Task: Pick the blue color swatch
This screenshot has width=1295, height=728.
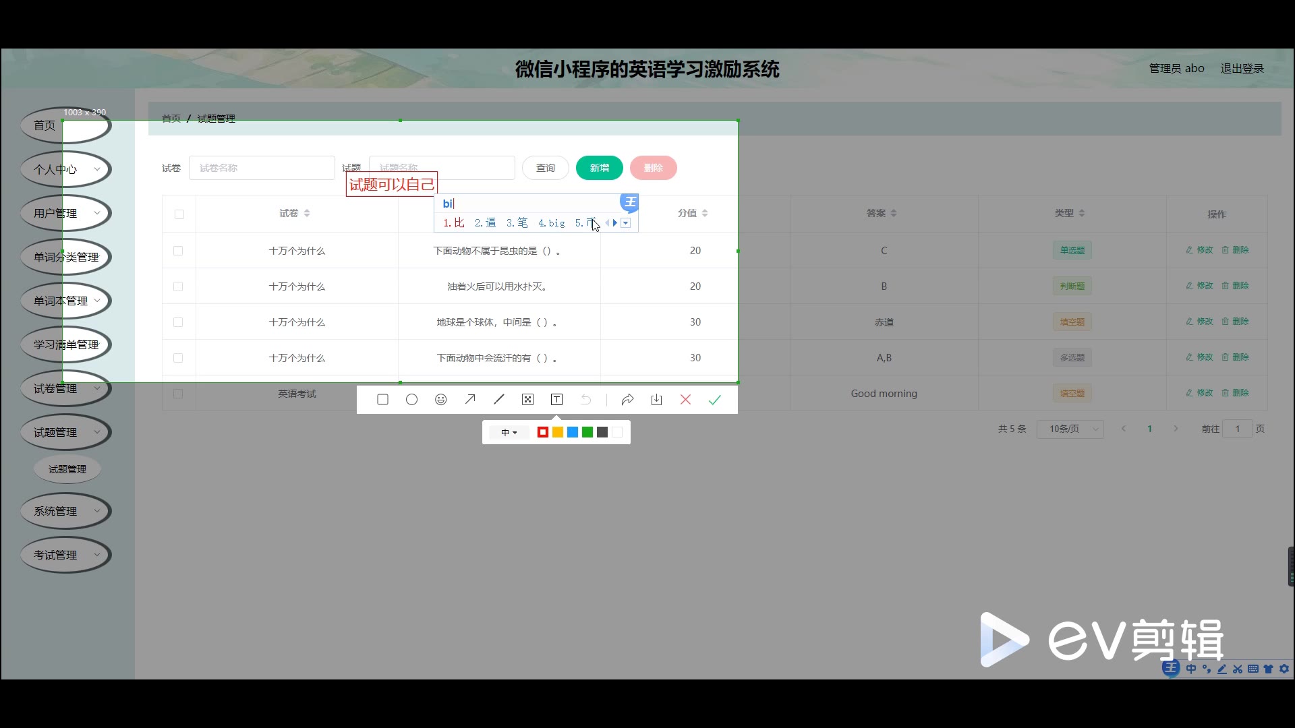Action: (573, 432)
